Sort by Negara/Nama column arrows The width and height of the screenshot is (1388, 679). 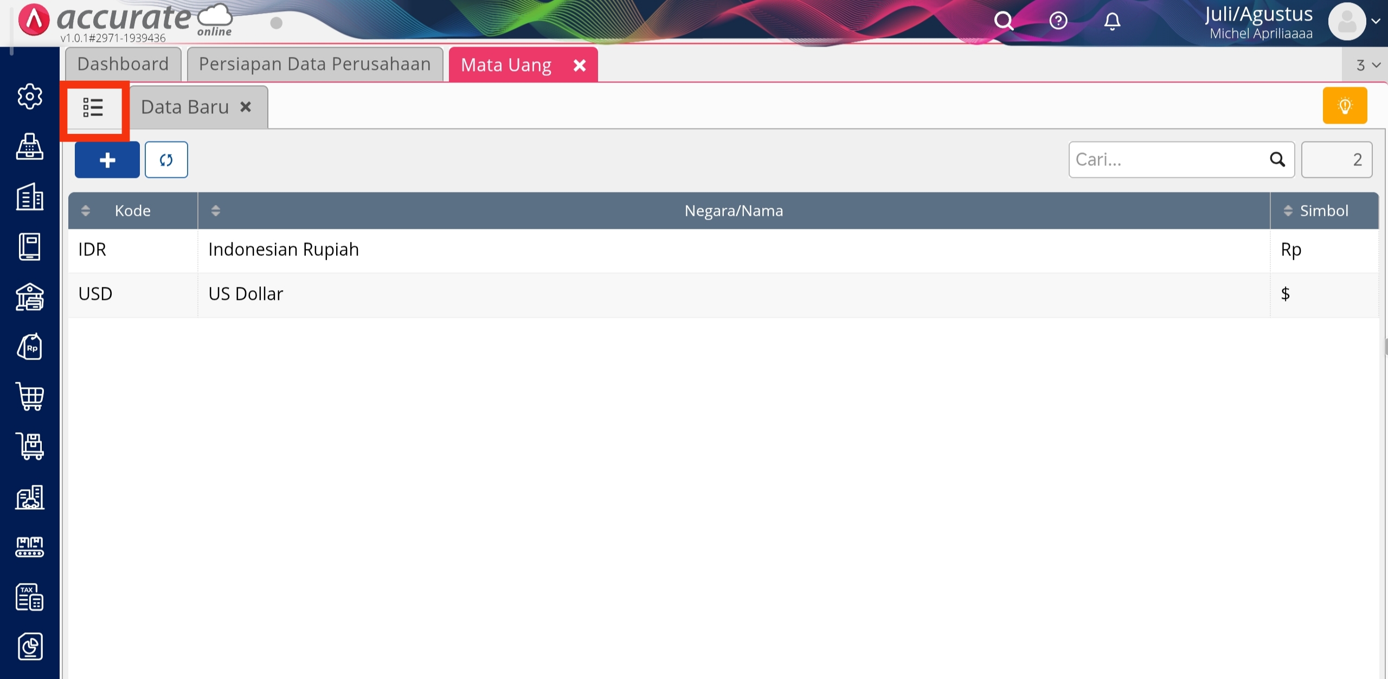216,211
